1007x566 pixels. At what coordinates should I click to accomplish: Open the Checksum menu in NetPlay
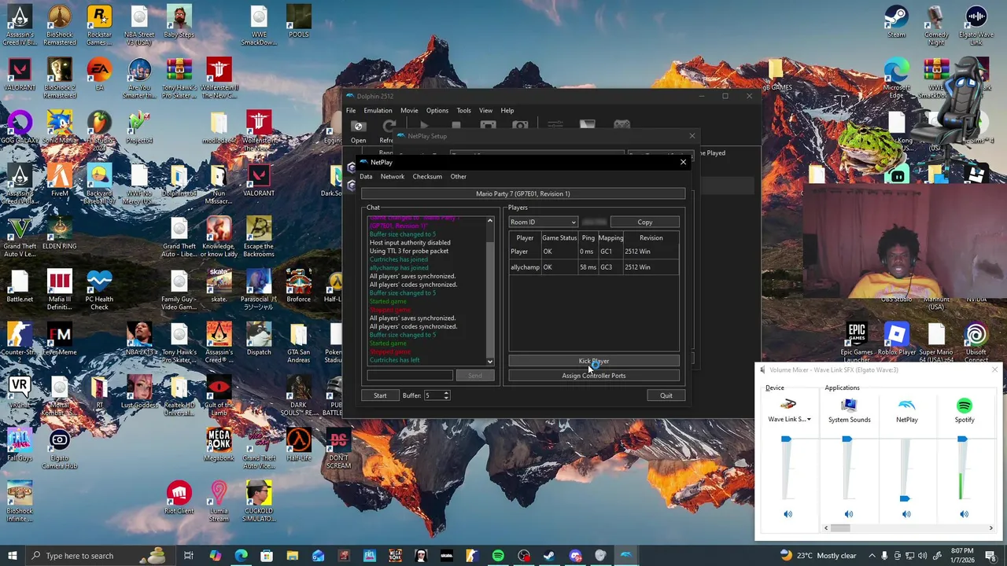427,177
